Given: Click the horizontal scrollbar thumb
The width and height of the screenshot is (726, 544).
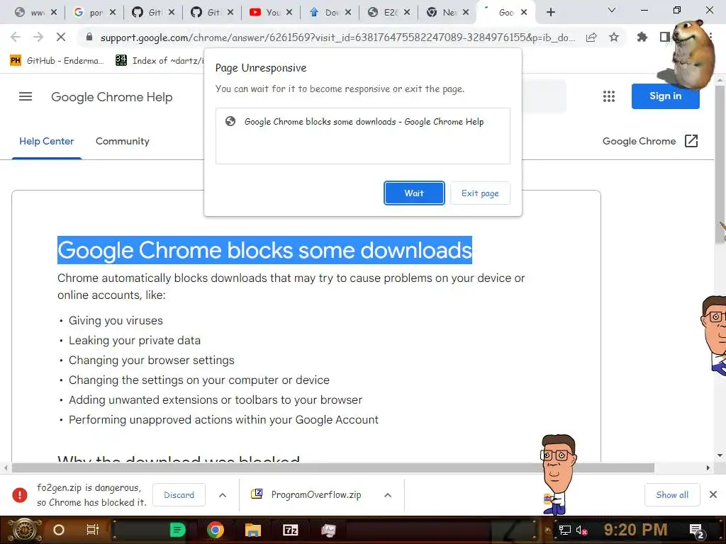Looking at the screenshot, I should point(333,468).
